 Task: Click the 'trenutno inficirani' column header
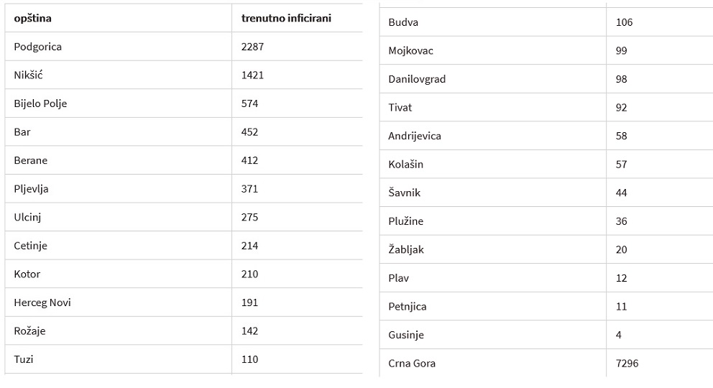tap(286, 18)
